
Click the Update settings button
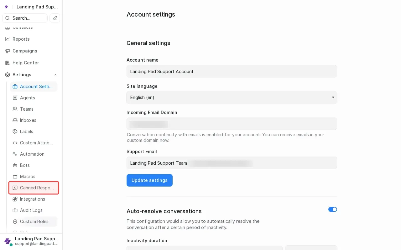149,180
